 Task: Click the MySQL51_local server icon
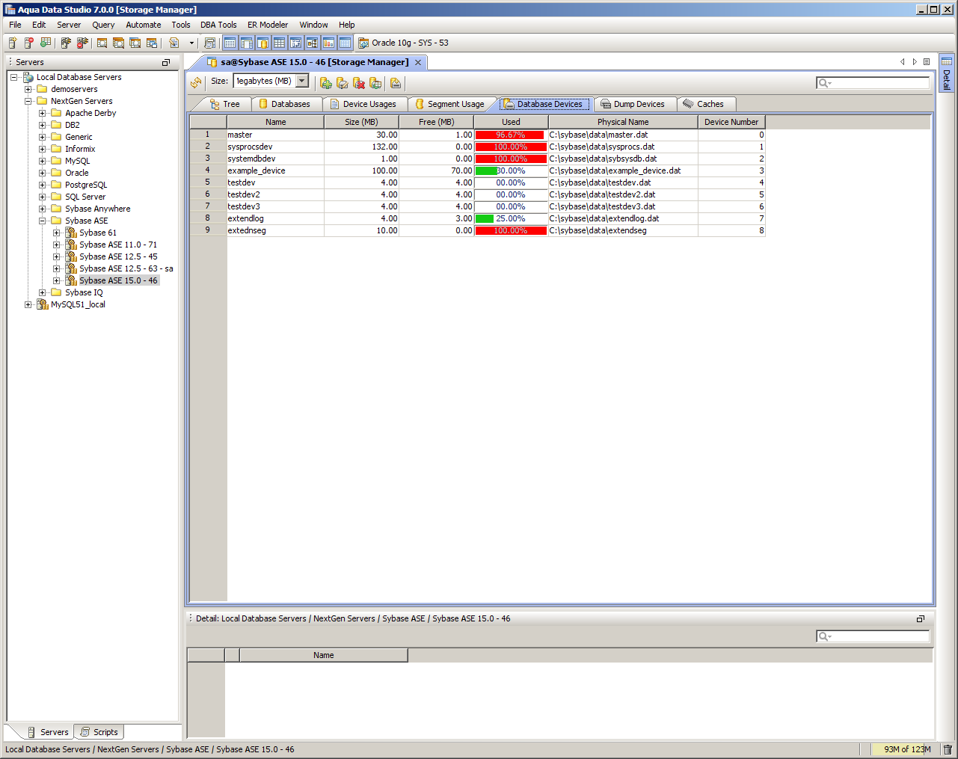point(43,304)
